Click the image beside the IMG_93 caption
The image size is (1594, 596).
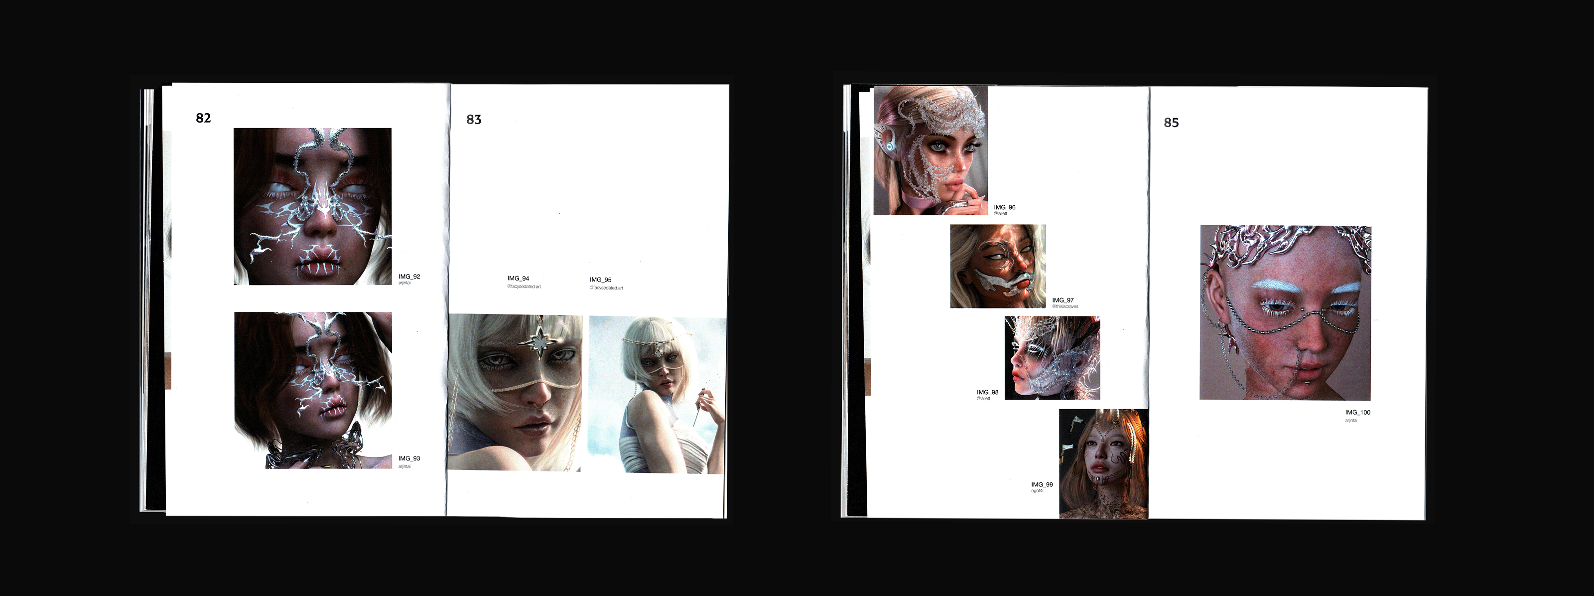(313, 390)
